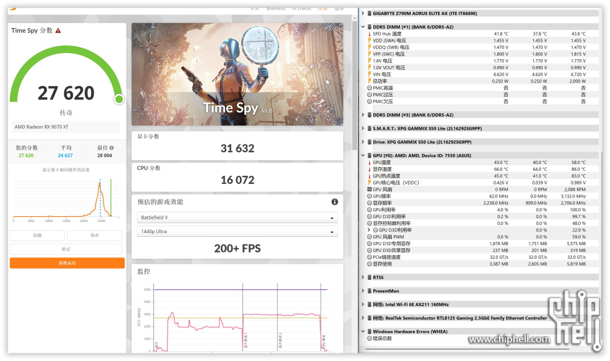Click the sensor icon for GPU 风扇 PWM

pos(369,237)
